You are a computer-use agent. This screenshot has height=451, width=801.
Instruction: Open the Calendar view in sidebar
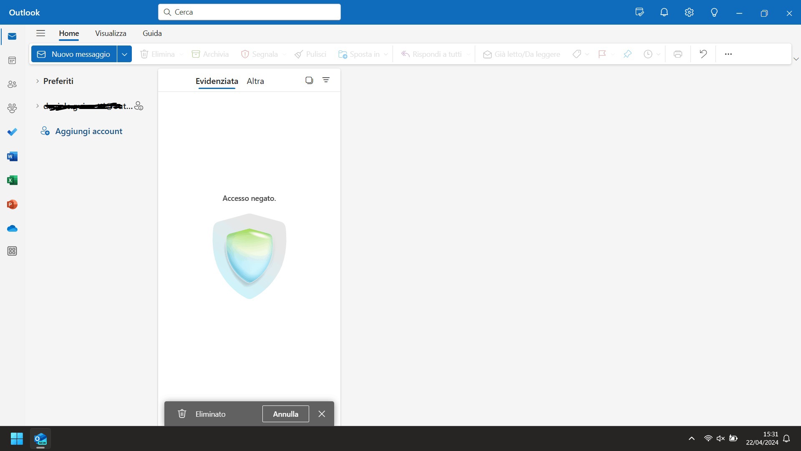12,60
